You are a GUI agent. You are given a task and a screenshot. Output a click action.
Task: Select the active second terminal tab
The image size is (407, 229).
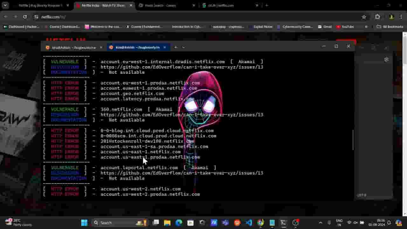[138, 47]
